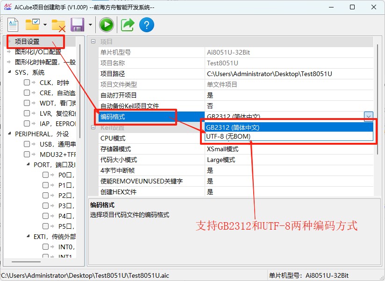Screen dimensions: 385x281
Task: Click arrow icon beside WDT，看门狗
Action: 34,103
